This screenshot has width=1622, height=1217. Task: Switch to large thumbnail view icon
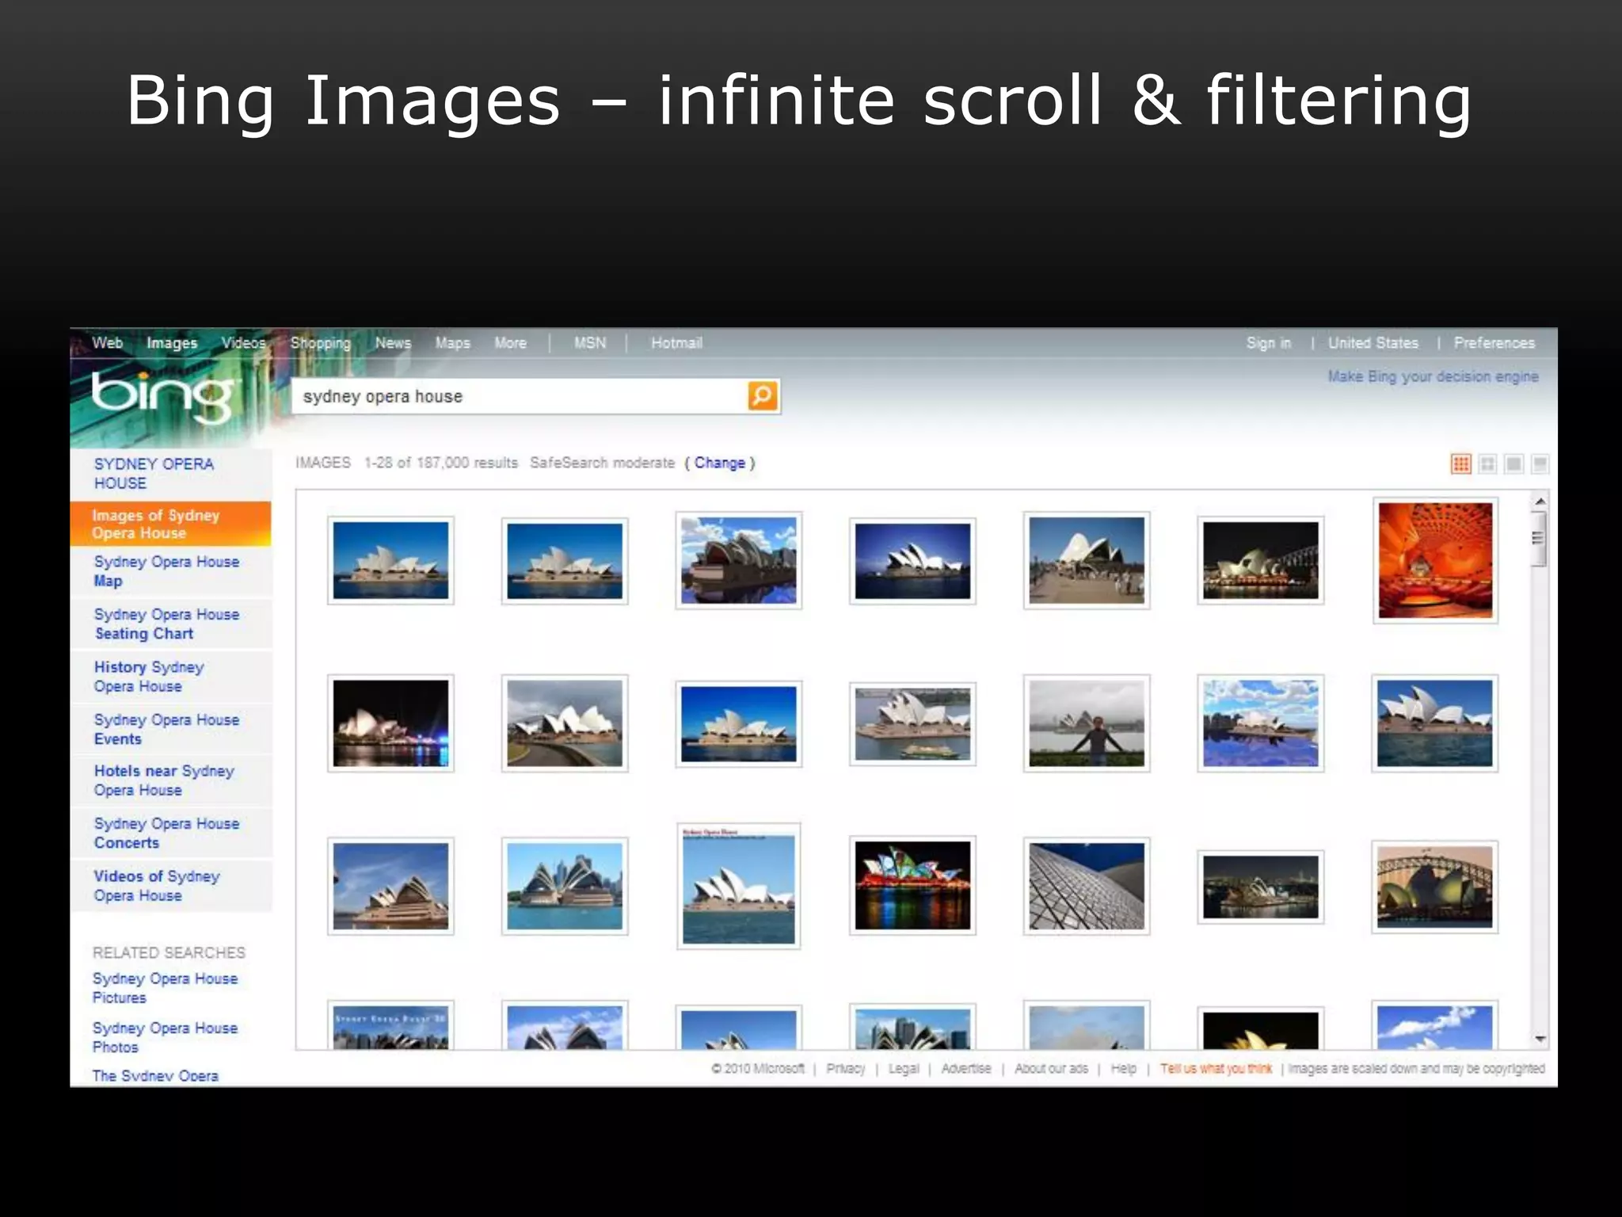(1514, 464)
